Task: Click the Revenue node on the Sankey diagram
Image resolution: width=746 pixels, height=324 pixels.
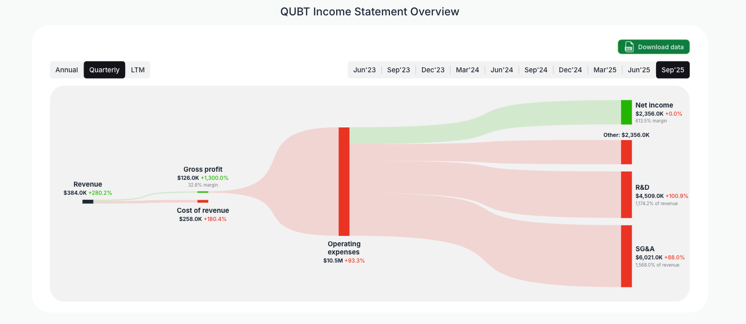Action: pos(88,202)
